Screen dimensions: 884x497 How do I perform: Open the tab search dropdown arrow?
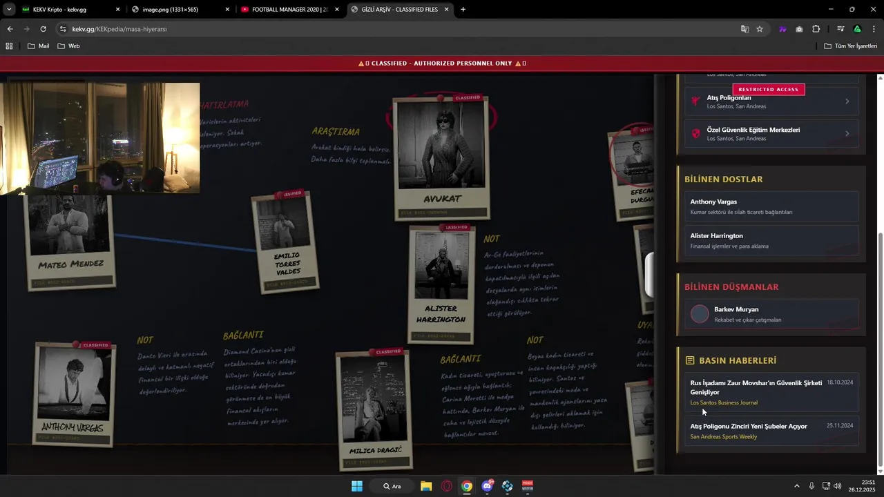(x=9, y=10)
